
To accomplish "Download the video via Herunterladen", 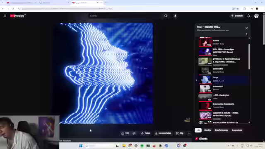I will pyautogui.click(x=163, y=133).
